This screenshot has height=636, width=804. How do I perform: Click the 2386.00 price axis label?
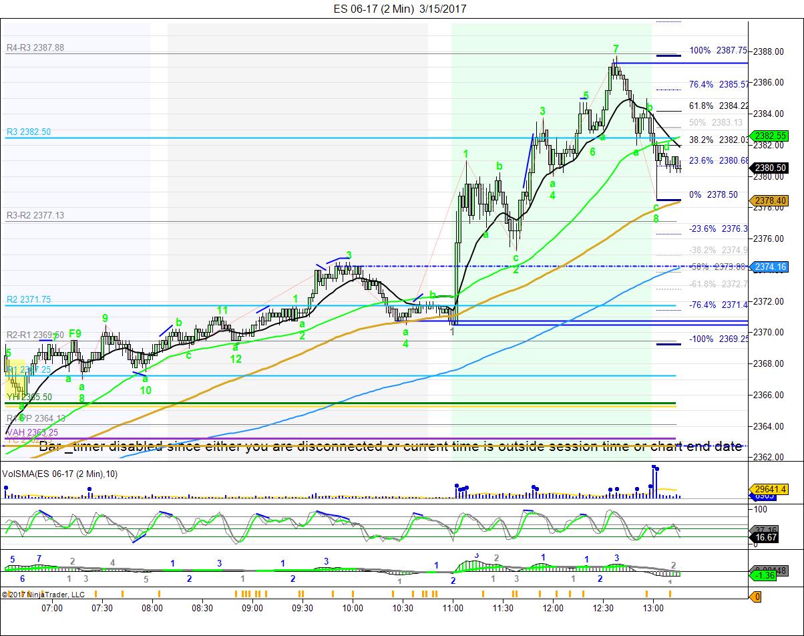click(x=769, y=82)
